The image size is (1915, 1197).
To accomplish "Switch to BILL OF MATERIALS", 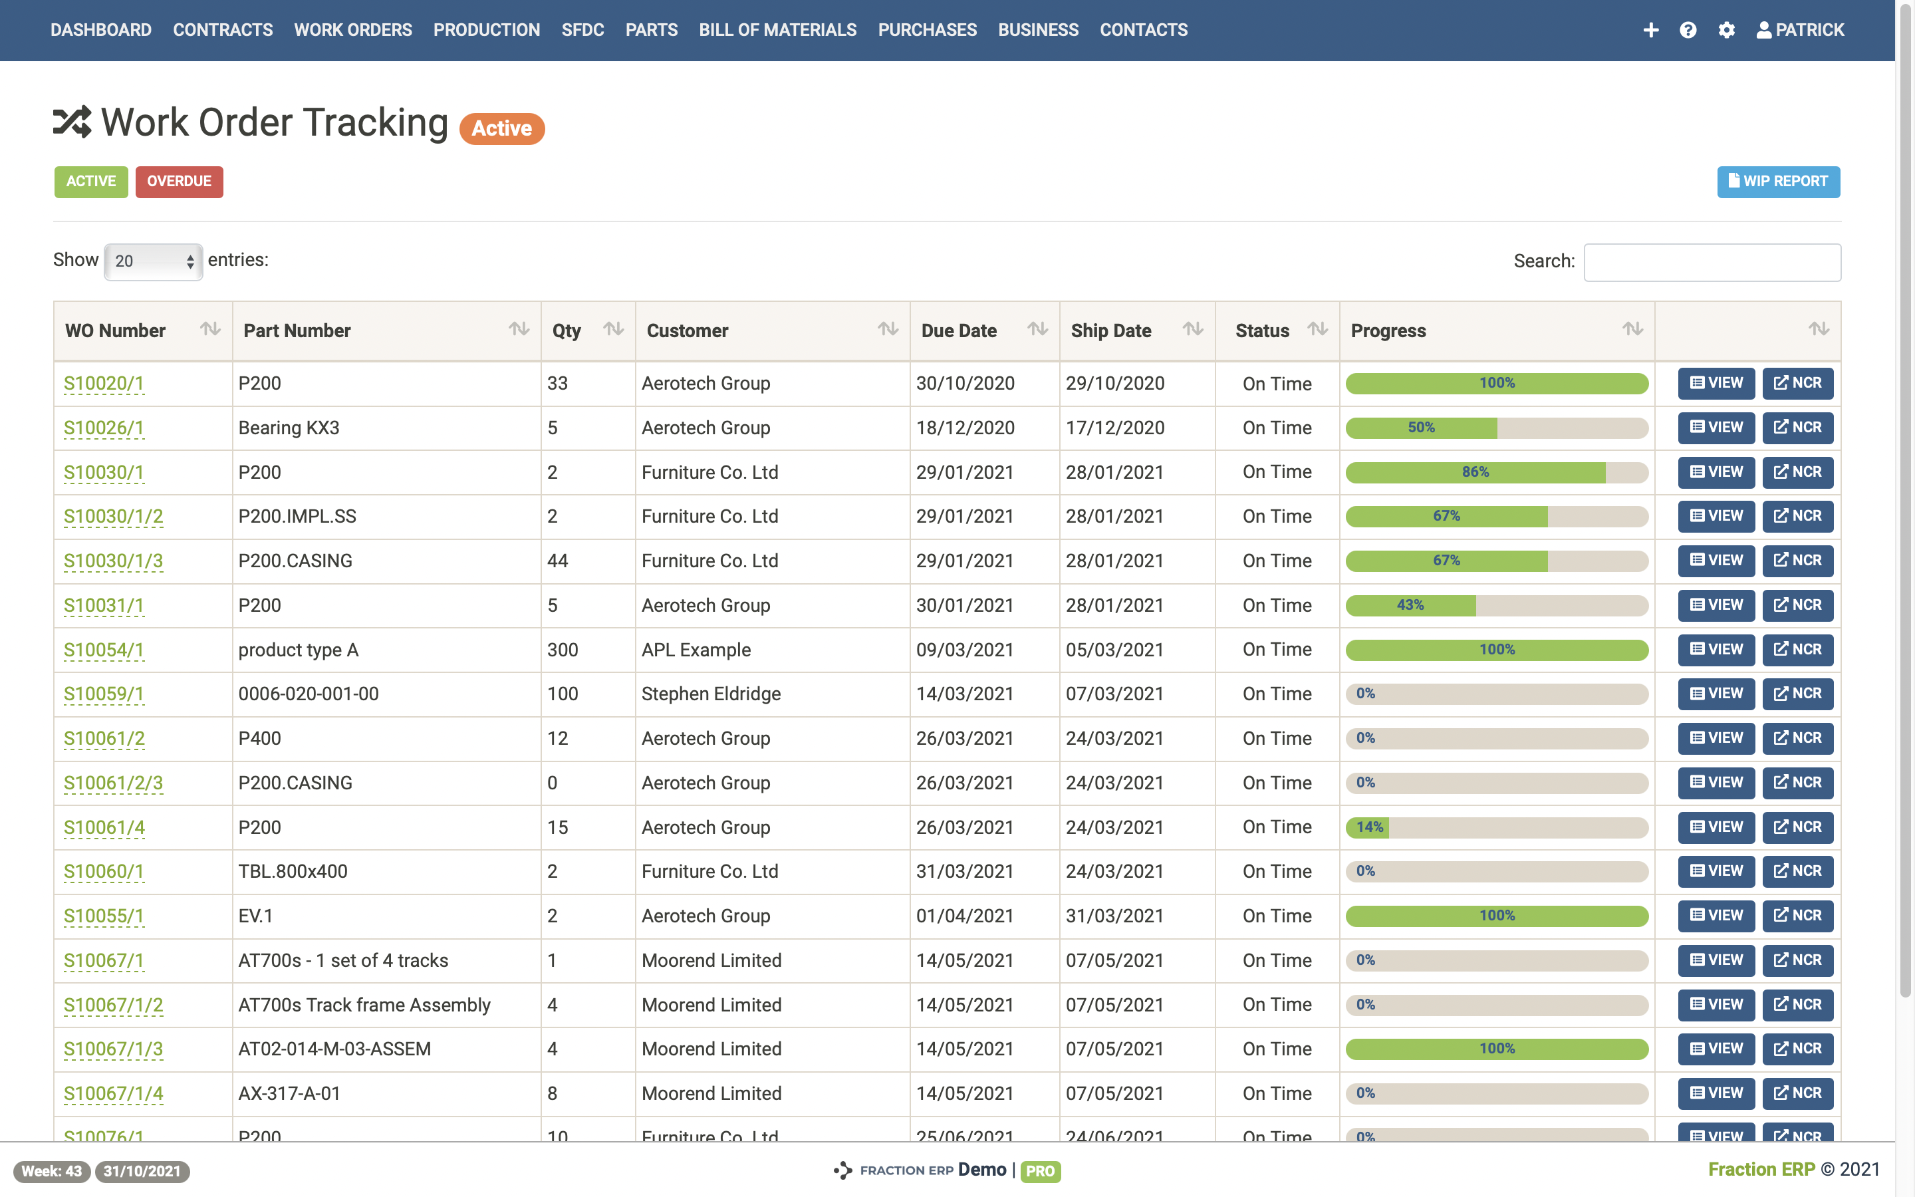I will [777, 30].
